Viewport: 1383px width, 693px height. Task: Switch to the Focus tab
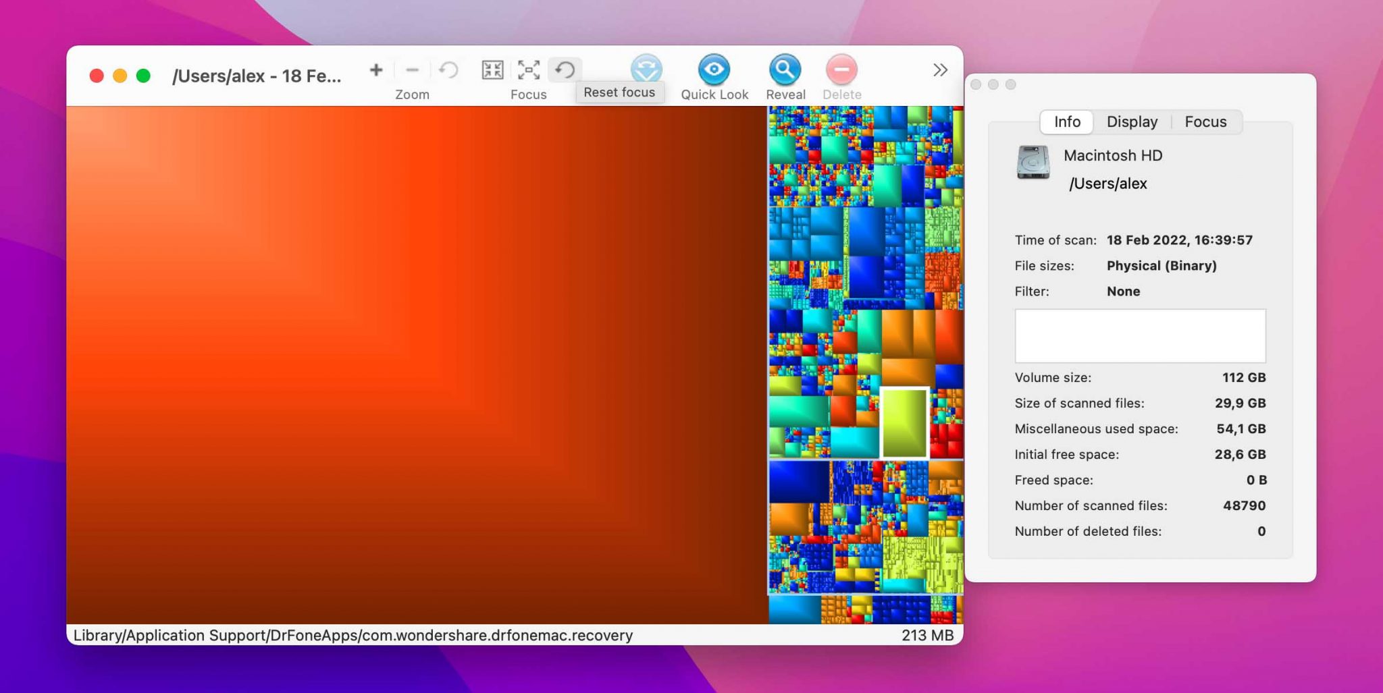(x=1207, y=121)
